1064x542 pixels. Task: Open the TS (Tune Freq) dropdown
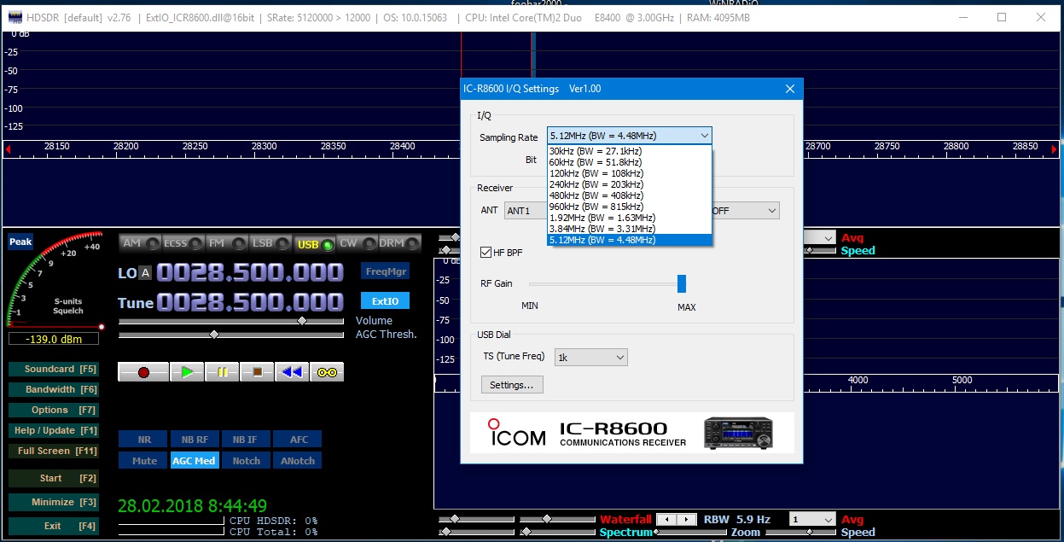click(591, 358)
